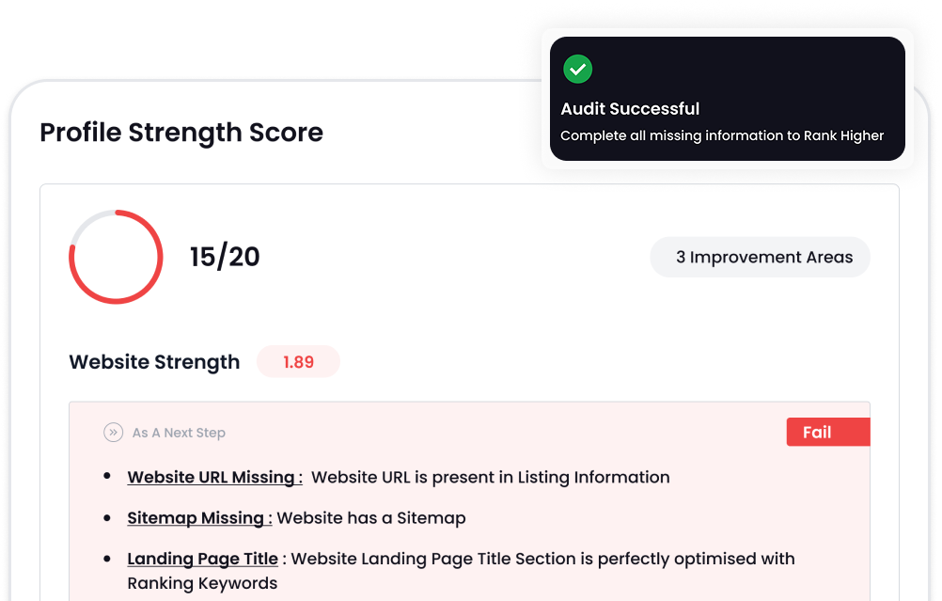Viewport: 942px width, 601px height.
Task: Click the bullet before Landing Page Title
Action: [107, 559]
